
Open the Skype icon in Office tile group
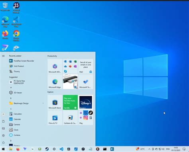[65, 71]
